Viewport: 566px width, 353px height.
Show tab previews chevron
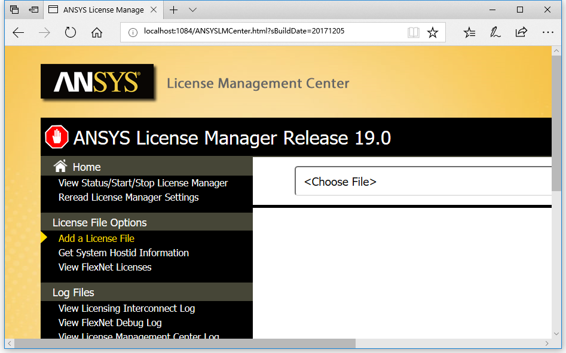(192, 10)
